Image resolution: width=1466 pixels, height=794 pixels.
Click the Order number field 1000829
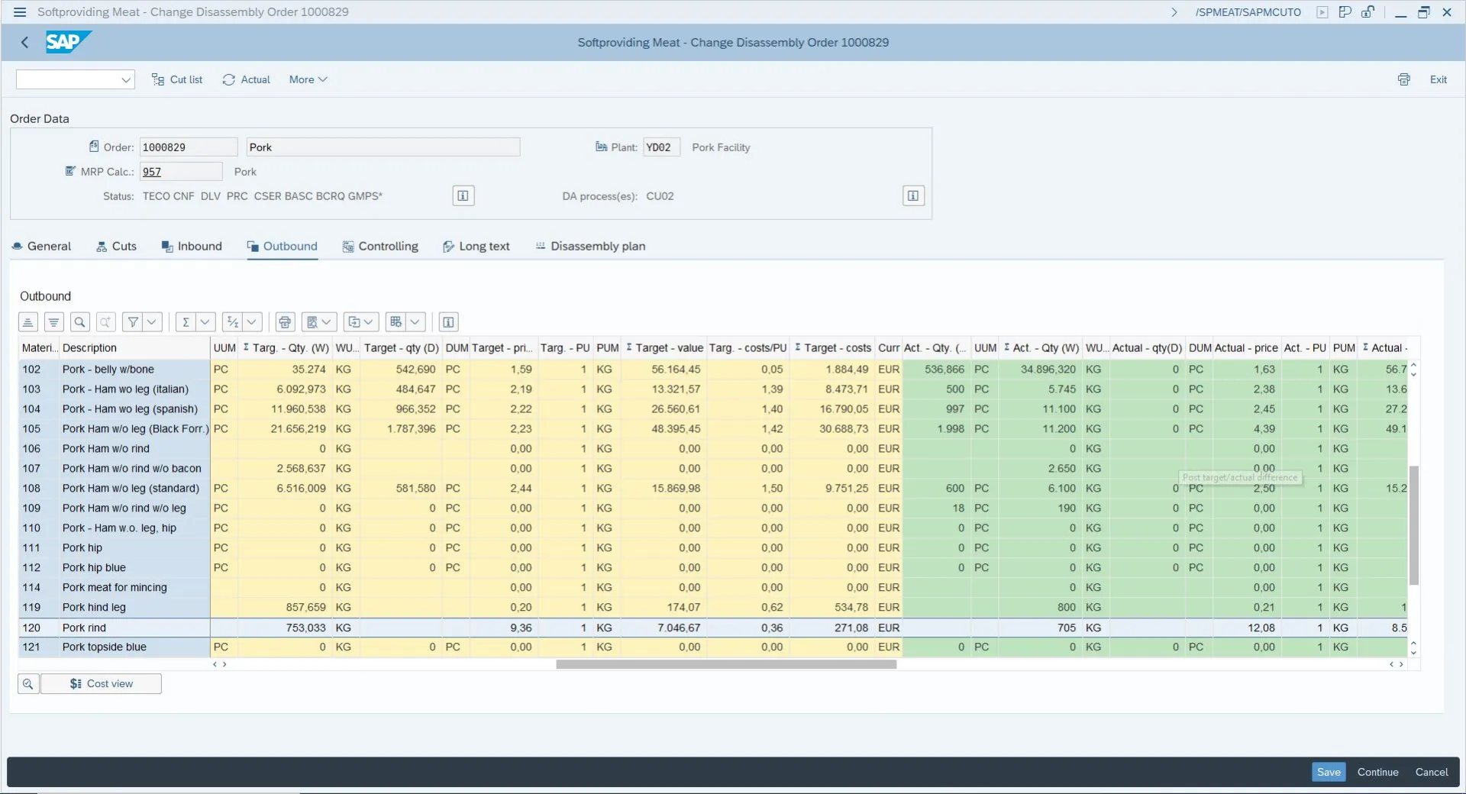coord(189,147)
